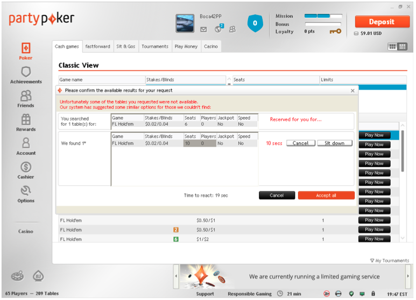Open the Play Money tab
The height and width of the screenshot is (300, 416).
[x=186, y=46]
